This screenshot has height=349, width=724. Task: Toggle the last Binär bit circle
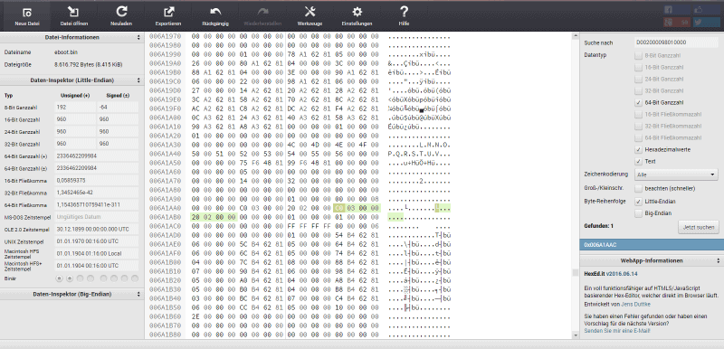pyautogui.click(x=134, y=278)
